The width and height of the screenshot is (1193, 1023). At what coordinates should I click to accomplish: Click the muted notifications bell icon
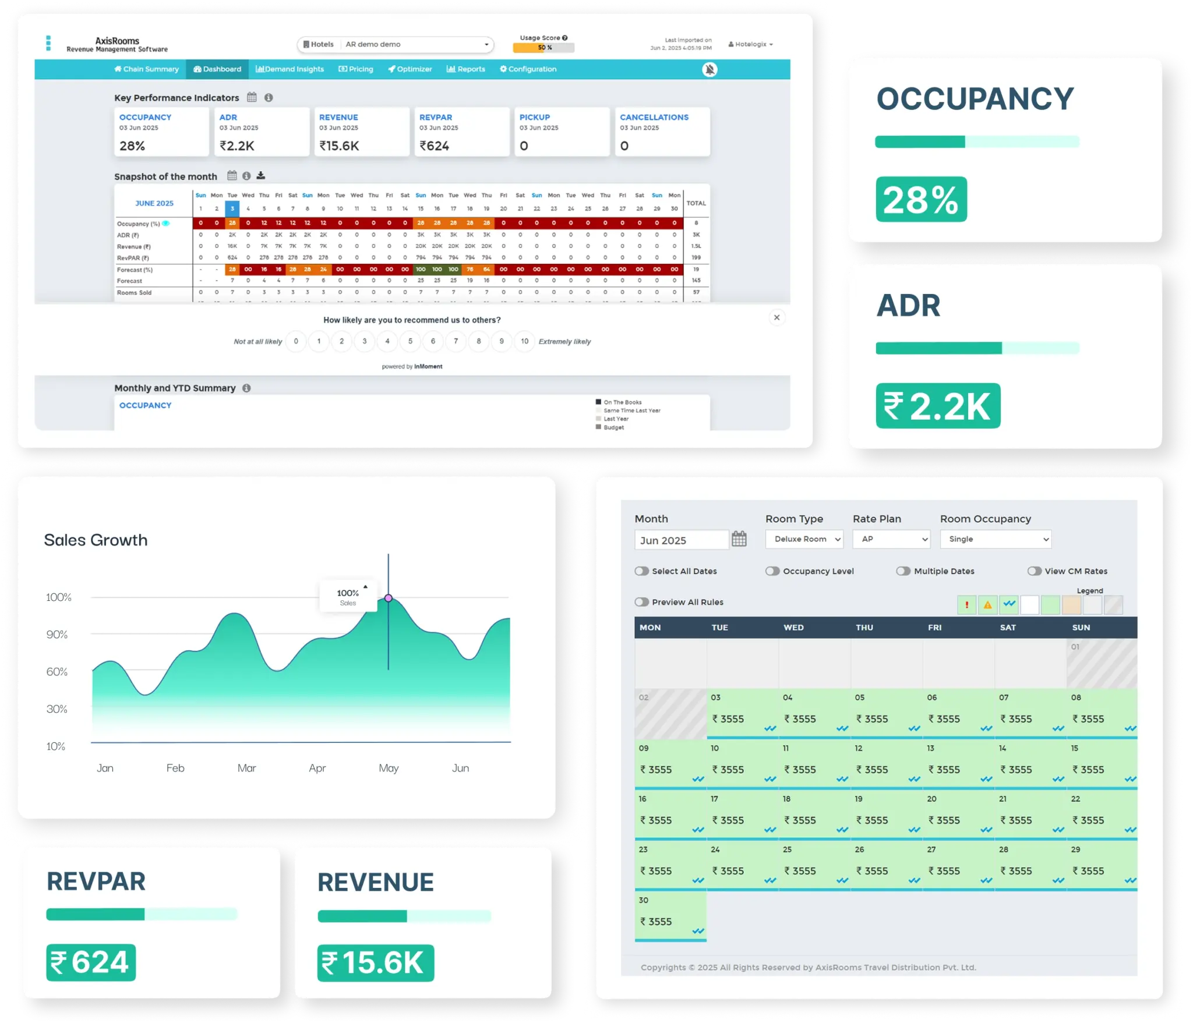click(x=710, y=69)
